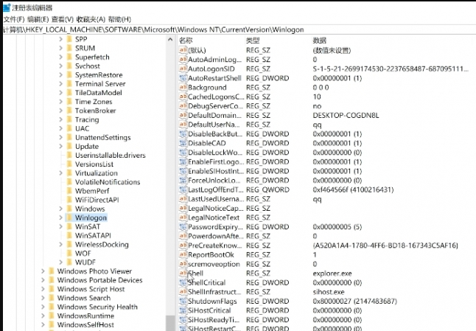
Task: Click the folder icon next to Winlogon
Action: pyautogui.click(x=68, y=218)
